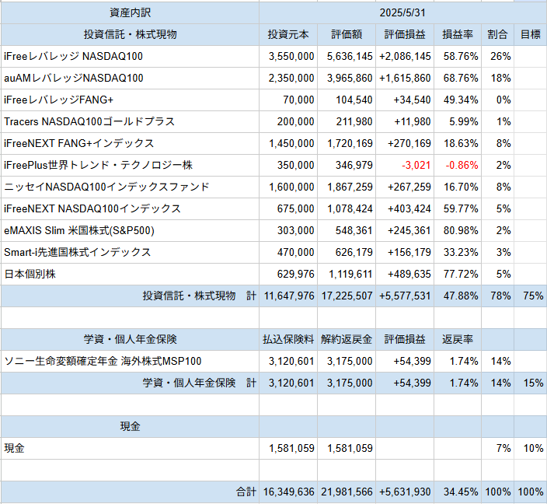
Task: Click the 80.98% cell
Action: coord(458,230)
